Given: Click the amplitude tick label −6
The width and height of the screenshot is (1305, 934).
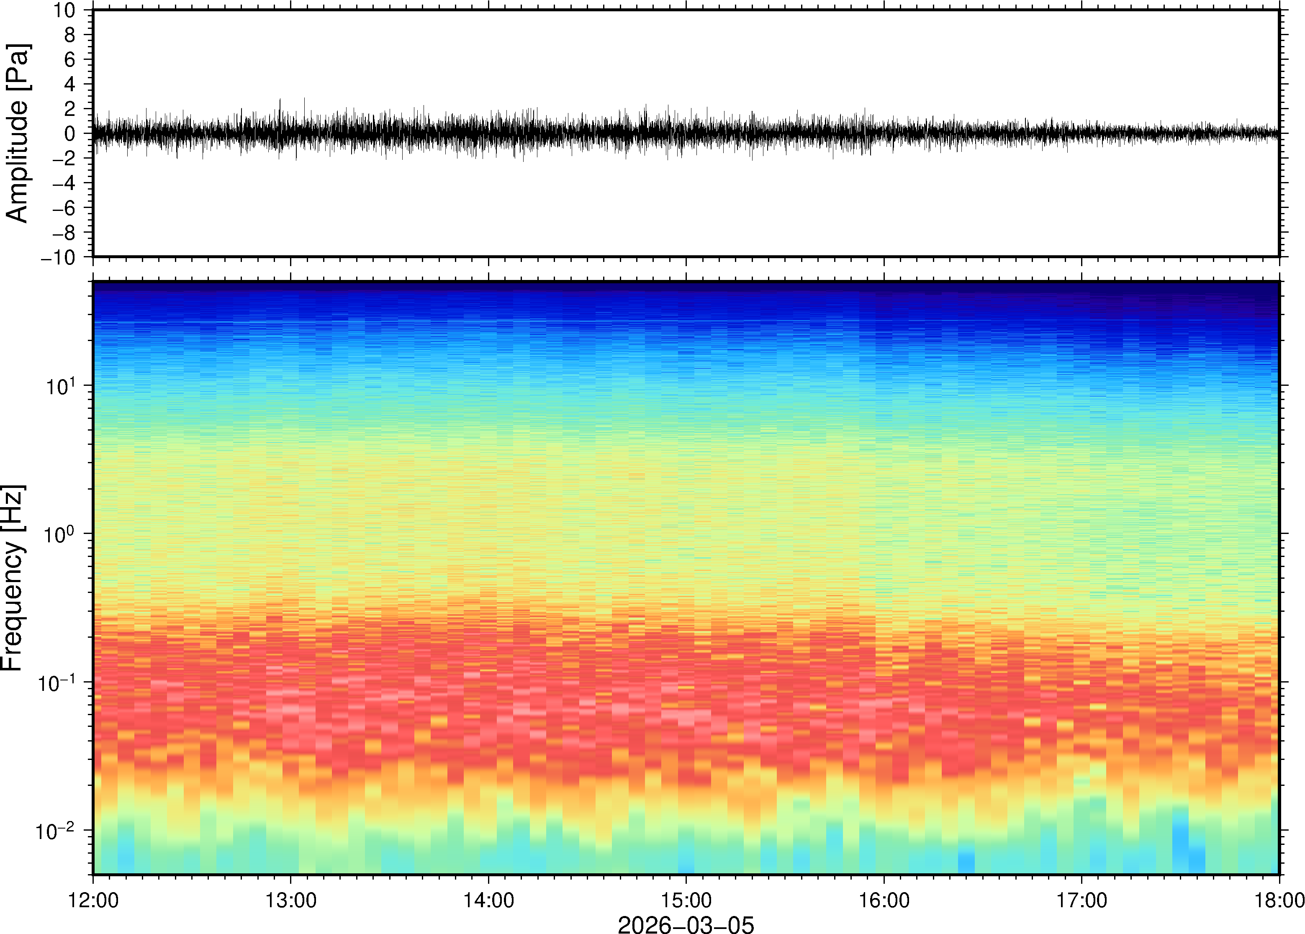Looking at the screenshot, I should point(63,208).
